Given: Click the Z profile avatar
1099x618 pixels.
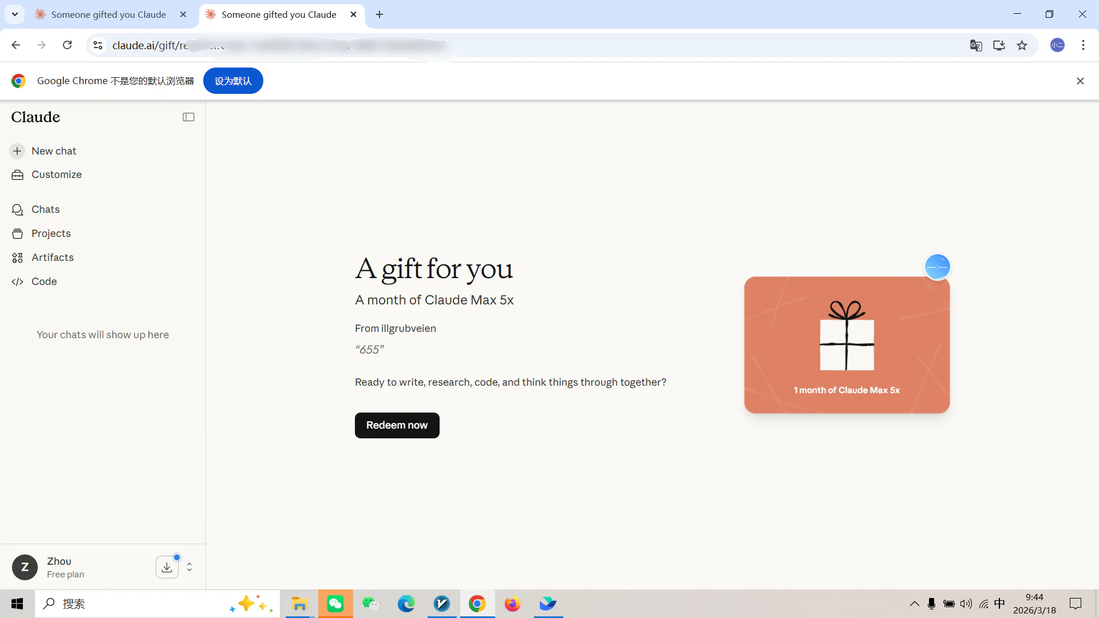Looking at the screenshot, I should (25, 567).
